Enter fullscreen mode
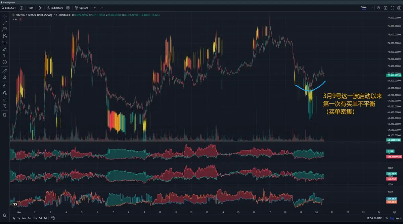Screen dimensions: 403x224 coord(393,8)
